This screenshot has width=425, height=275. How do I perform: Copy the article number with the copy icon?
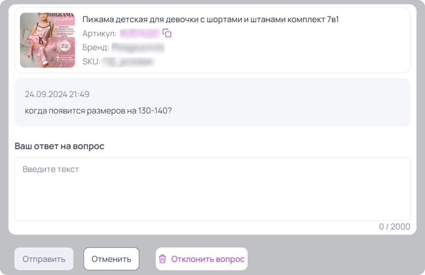coord(167,33)
